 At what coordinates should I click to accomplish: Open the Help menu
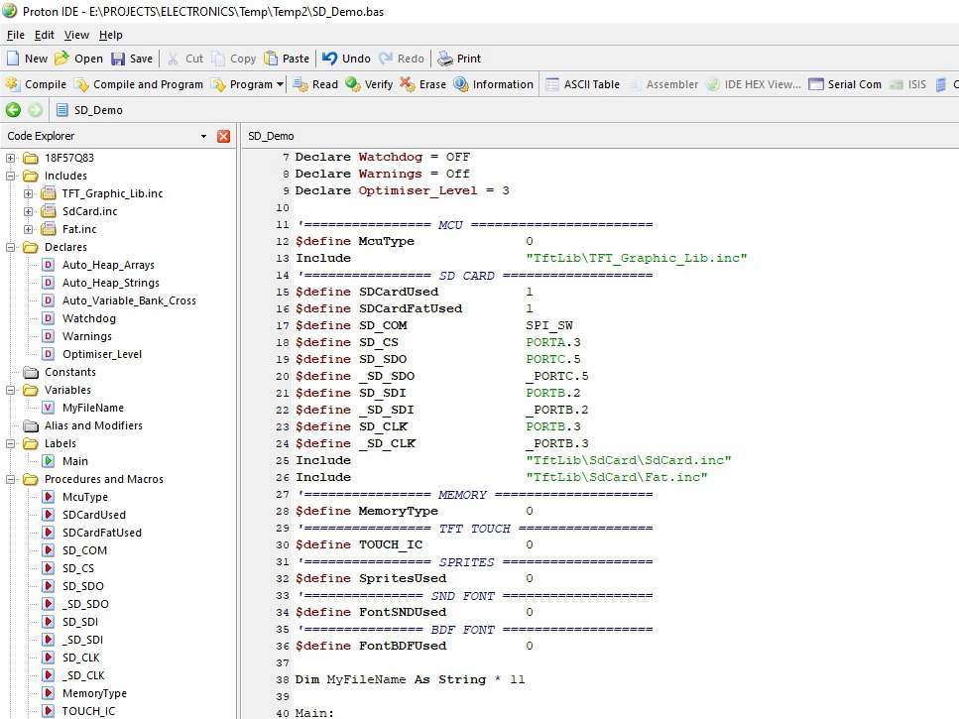pyautogui.click(x=111, y=35)
